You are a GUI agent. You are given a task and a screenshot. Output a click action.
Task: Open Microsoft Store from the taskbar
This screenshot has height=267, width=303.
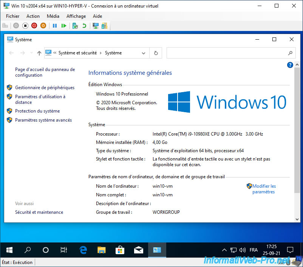[x=120, y=250]
